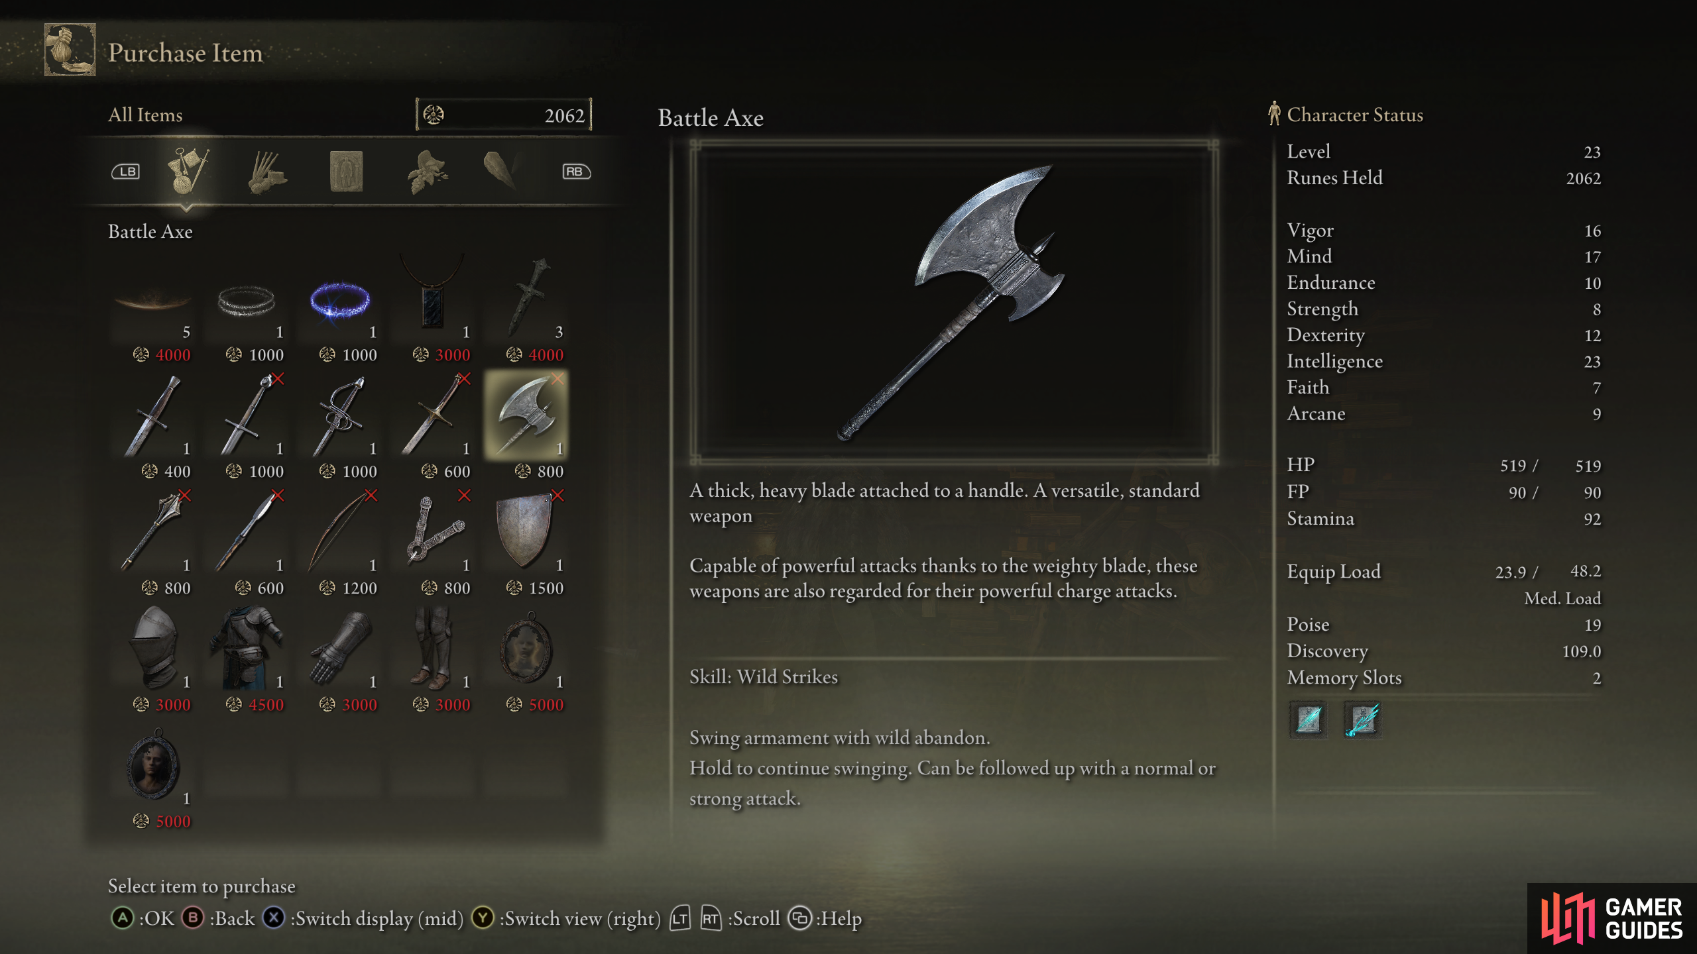This screenshot has height=954, width=1697.
Task: Open the armor silhouette category tab
Action: coord(346,171)
